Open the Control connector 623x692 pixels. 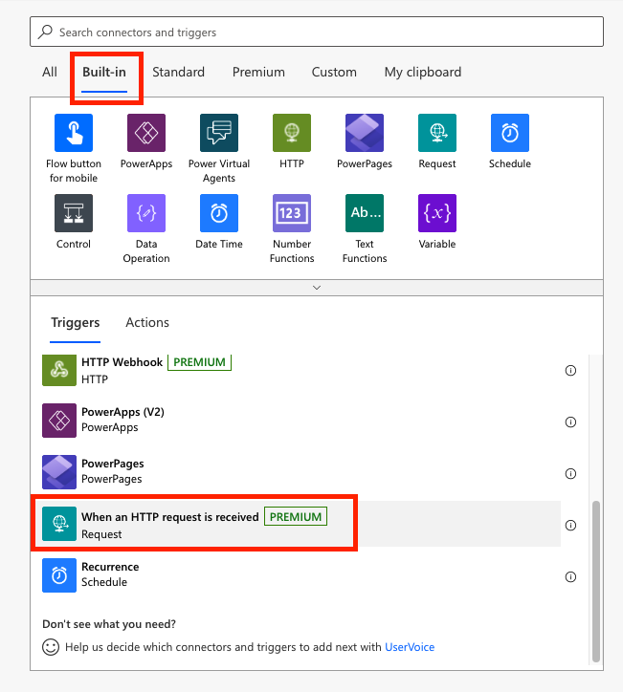74,213
